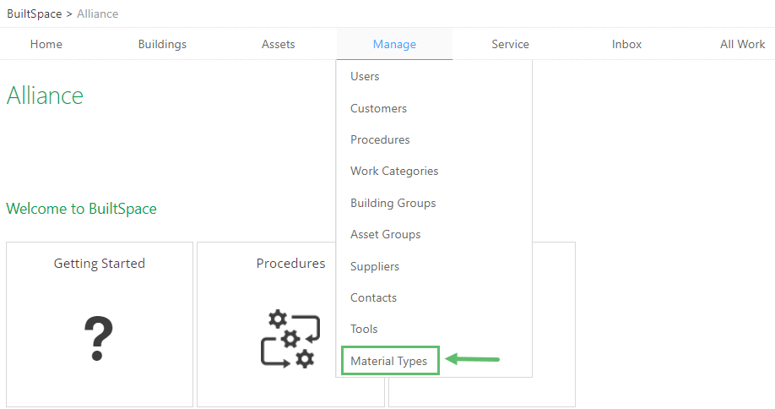Select Users from the Manage menu

click(365, 76)
